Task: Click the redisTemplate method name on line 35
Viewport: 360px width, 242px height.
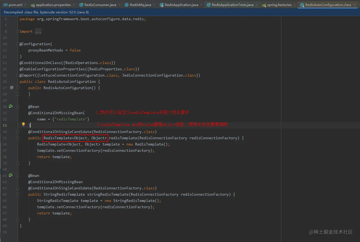Action: tap(123, 138)
